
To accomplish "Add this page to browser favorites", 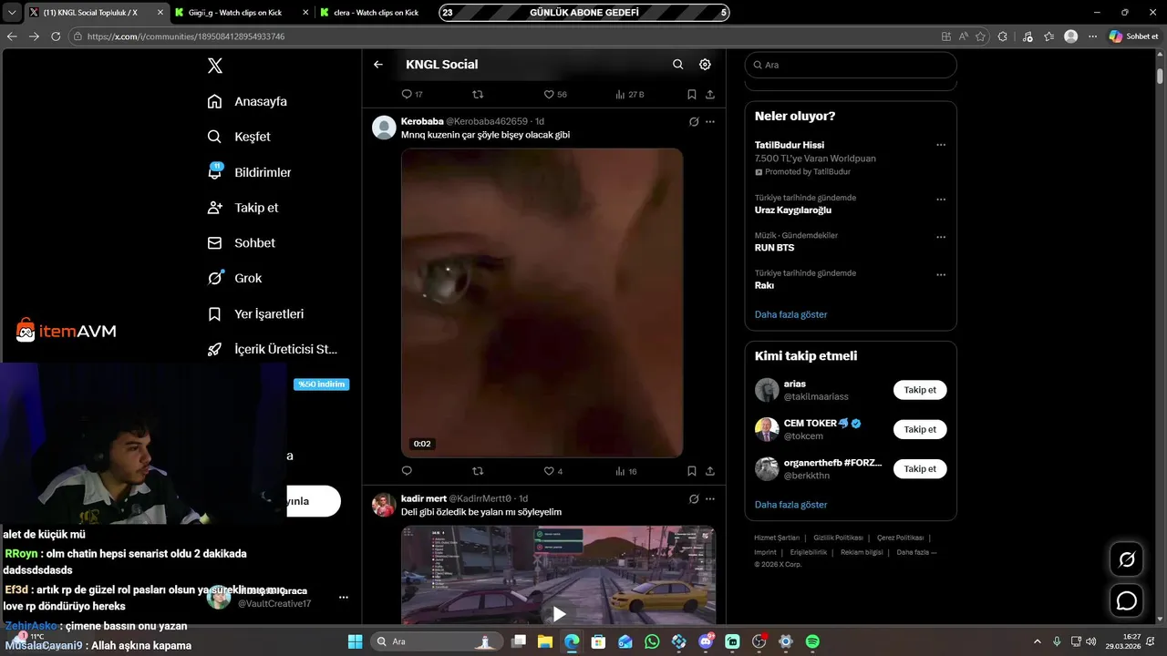I will pyautogui.click(x=981, y=36).
